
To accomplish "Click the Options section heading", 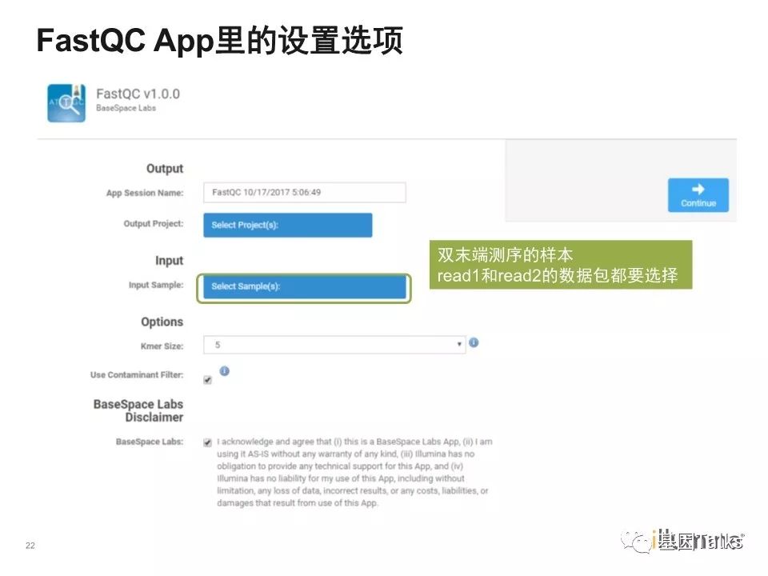I will pyautogui.click(x=162, y=322).
